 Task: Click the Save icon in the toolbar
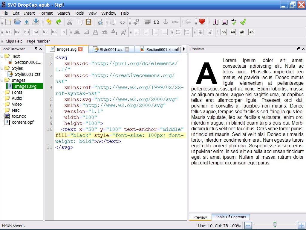click(x=36, y=22)
